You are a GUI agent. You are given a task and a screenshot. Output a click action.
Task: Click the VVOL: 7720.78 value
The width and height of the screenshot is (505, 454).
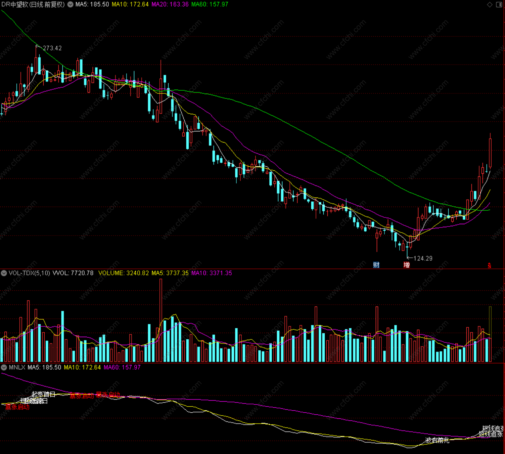[73, 273]
